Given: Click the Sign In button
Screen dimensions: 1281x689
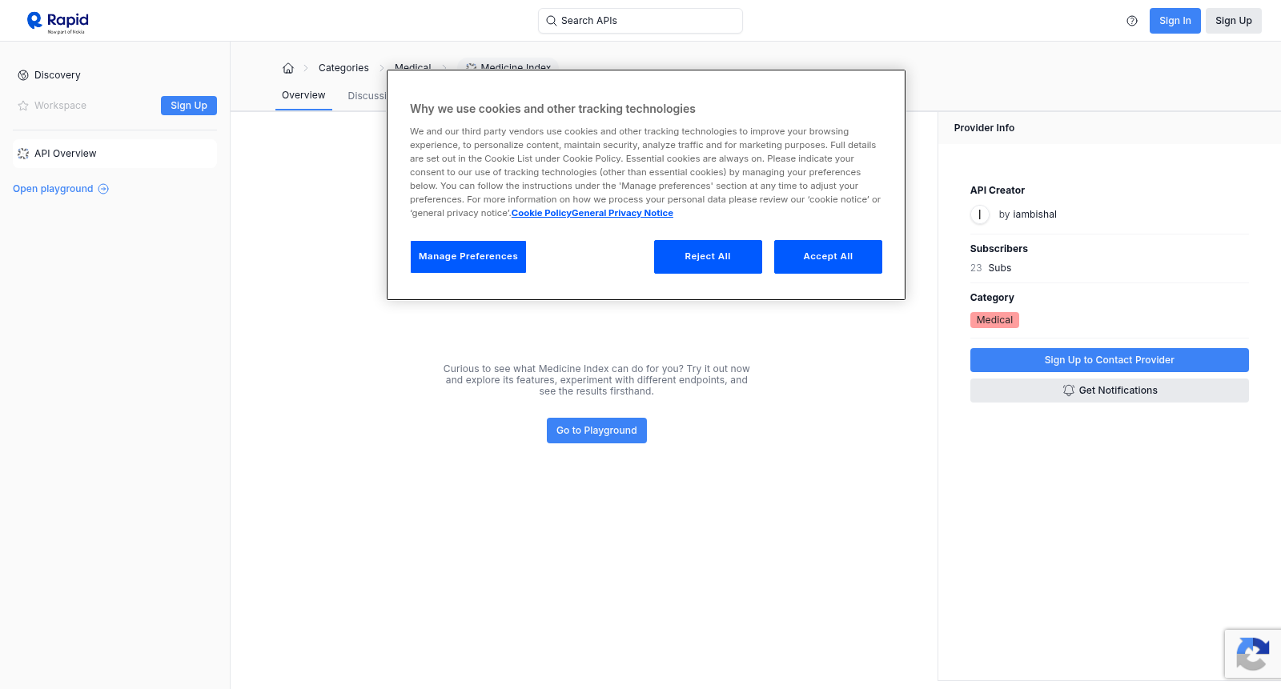Looking at the screenshot, I should 1175,21.
